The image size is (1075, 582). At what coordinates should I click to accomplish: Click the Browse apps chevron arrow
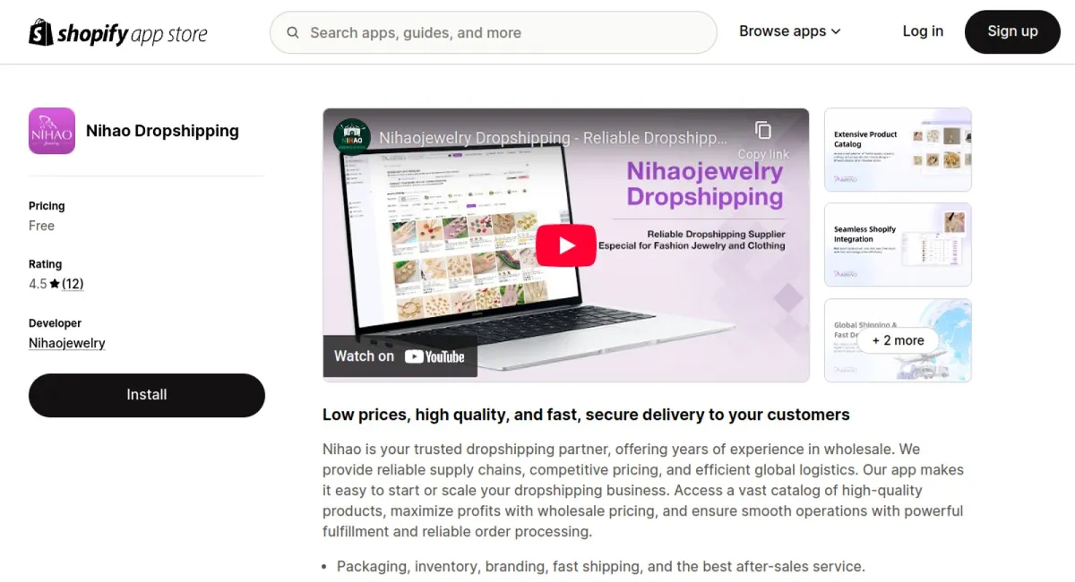pos(836,31)
